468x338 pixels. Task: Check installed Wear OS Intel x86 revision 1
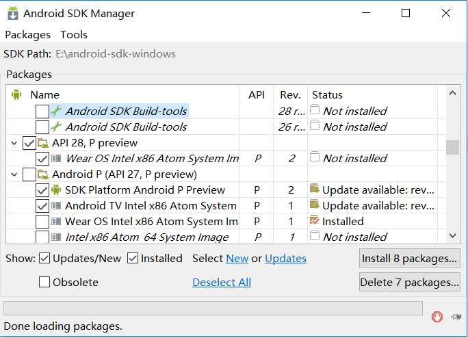pyautogui.click(x=42, y=222)
